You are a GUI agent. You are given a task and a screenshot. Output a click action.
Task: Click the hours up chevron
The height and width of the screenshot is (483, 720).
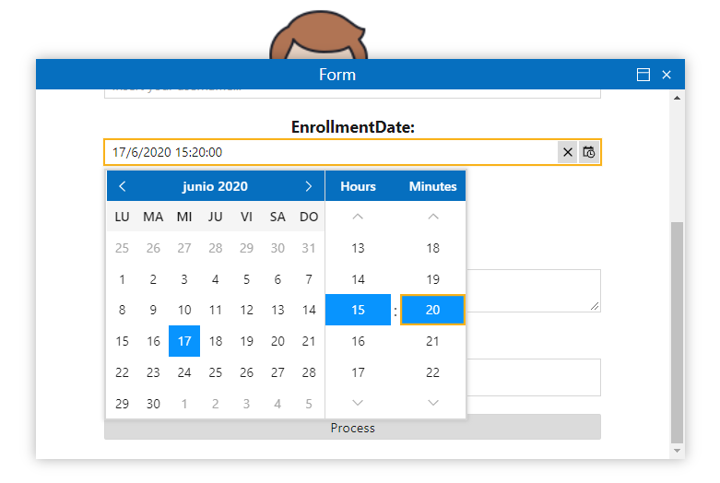pyautogui.click(x=358, y=217)
